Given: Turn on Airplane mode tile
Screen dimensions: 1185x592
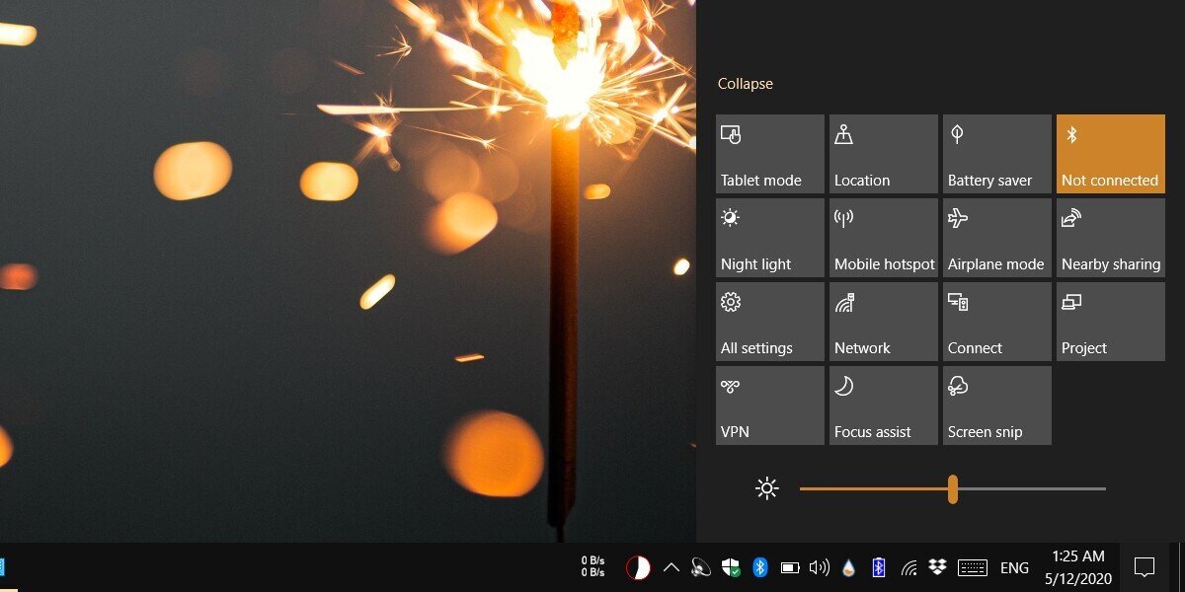Looking at the screenshot, I should 996,238.
